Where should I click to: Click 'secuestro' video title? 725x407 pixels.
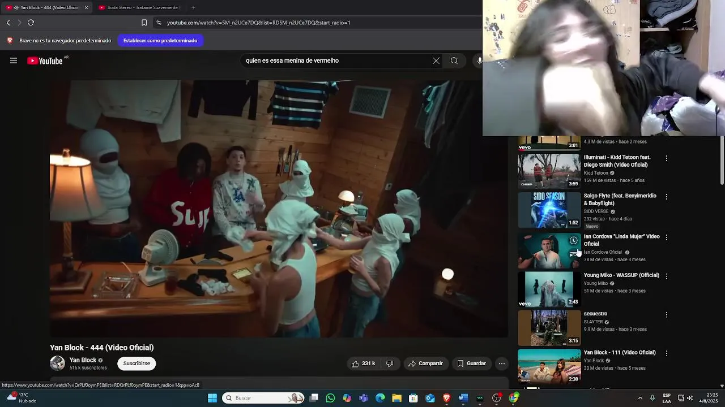(x=595, y=314)
